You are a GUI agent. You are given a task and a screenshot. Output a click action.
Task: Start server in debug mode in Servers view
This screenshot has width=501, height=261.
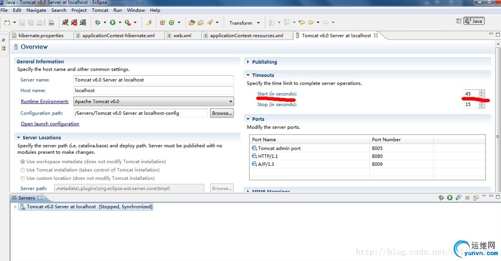point(441,198)
